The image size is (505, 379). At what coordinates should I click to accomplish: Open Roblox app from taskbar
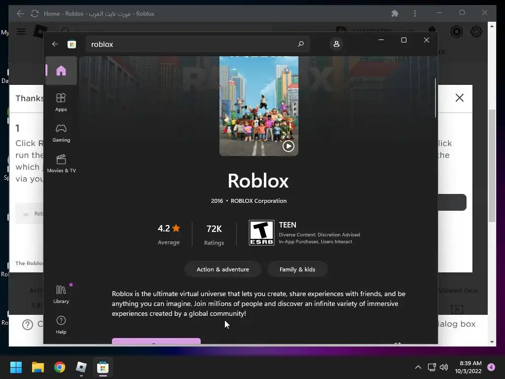click(x=81, y=367)
